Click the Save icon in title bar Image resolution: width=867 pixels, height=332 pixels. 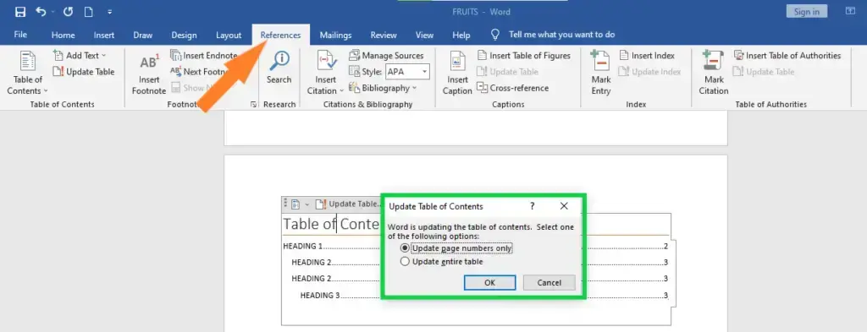20,12
